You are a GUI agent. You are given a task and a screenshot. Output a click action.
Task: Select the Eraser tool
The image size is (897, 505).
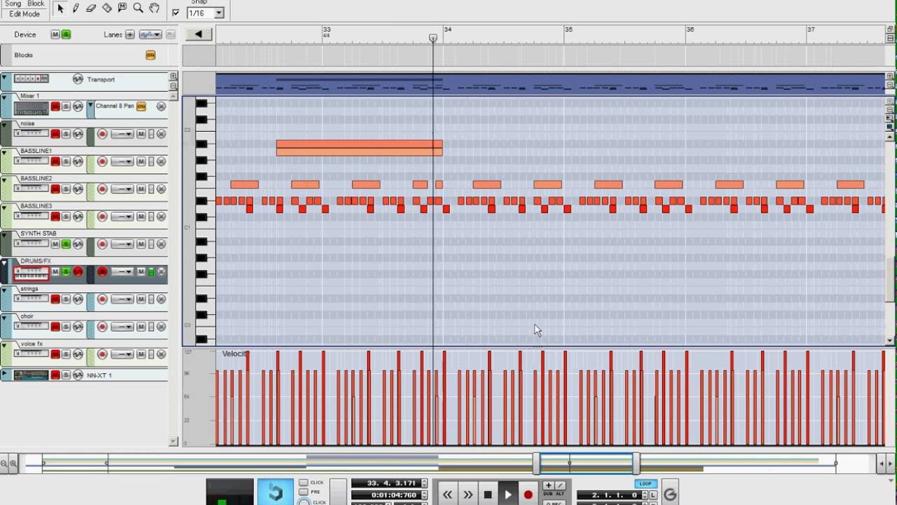tap(91, 8)
